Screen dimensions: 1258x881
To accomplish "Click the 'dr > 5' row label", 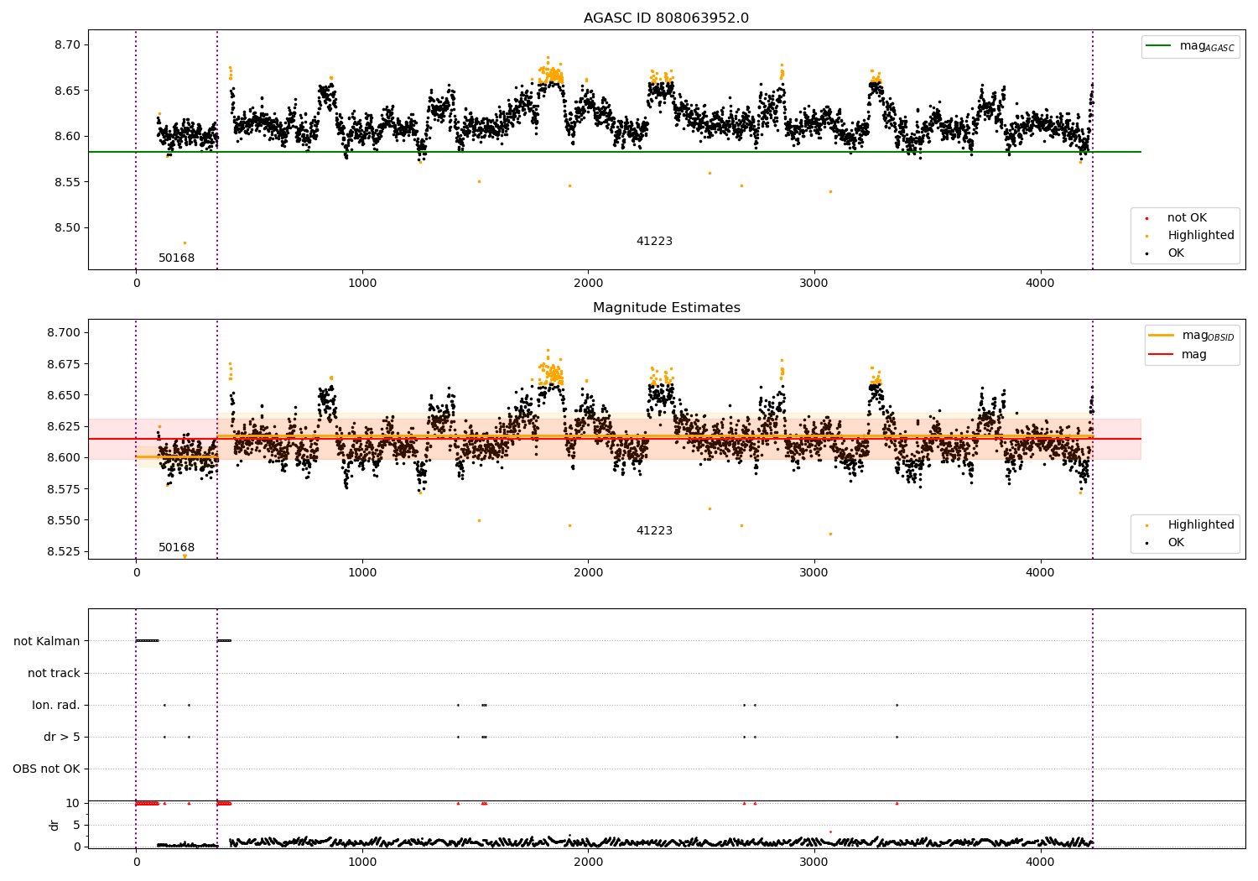I will point(62,737).
